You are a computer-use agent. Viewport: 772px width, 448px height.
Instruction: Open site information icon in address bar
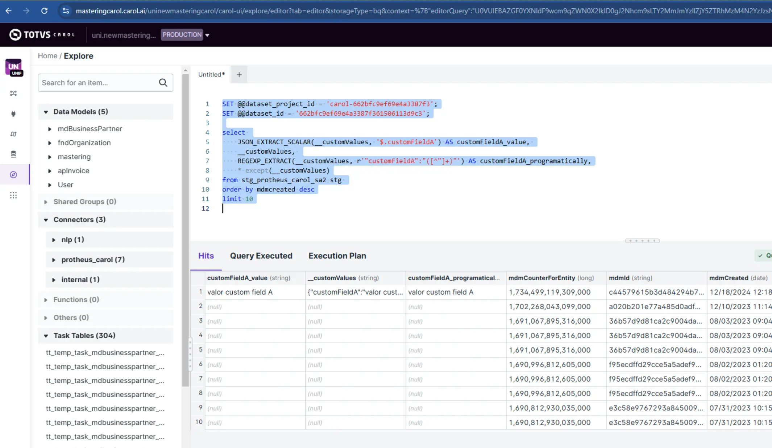[x=66, y=11]
